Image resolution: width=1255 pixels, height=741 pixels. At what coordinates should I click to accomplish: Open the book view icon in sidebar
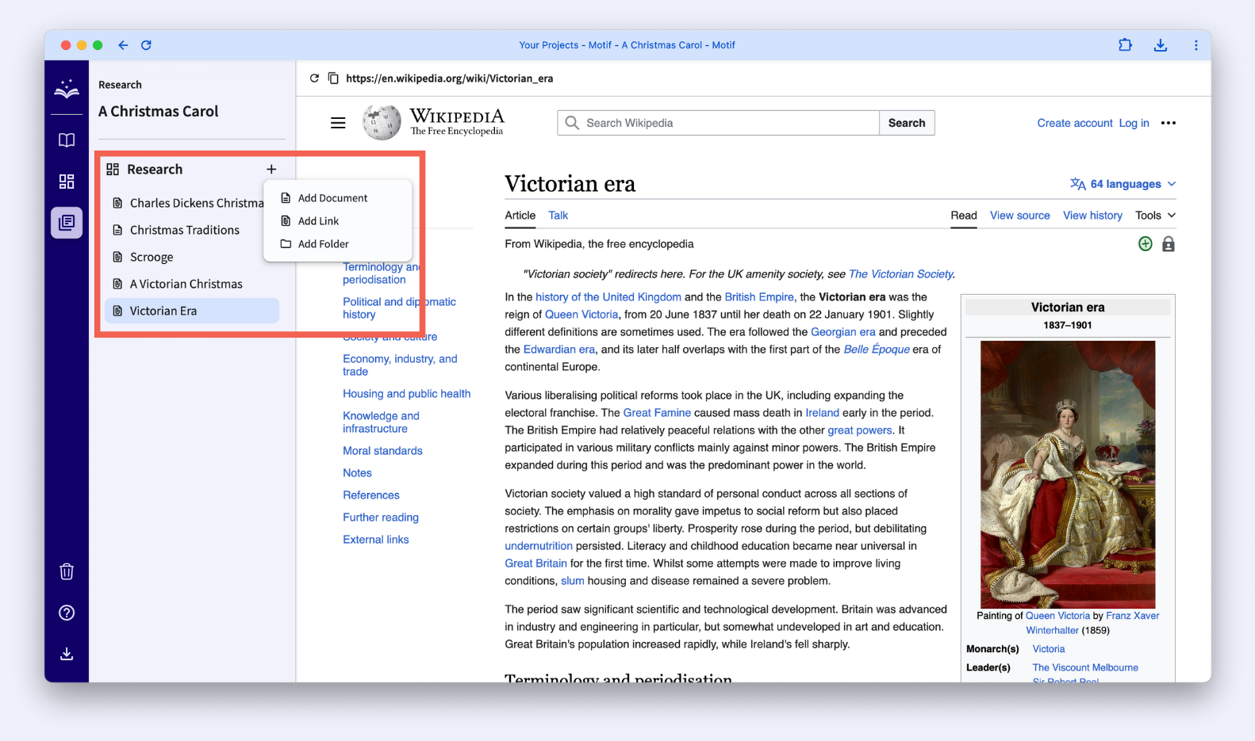[x=67, y=140]
